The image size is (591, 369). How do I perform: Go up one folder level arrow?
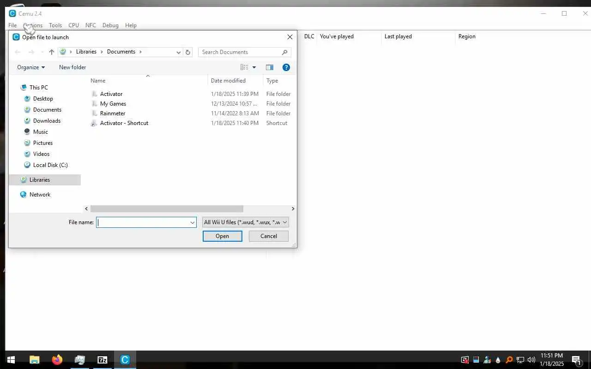(52, 52)
